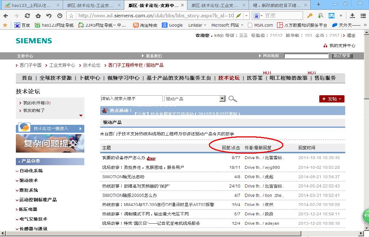Open the 2345网址导航 bookmark
The width and height of the screenshot is (369, 237).
tap(102, 25)
